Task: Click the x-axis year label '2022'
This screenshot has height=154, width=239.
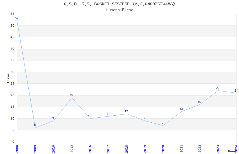Action: tap(200, 149)
